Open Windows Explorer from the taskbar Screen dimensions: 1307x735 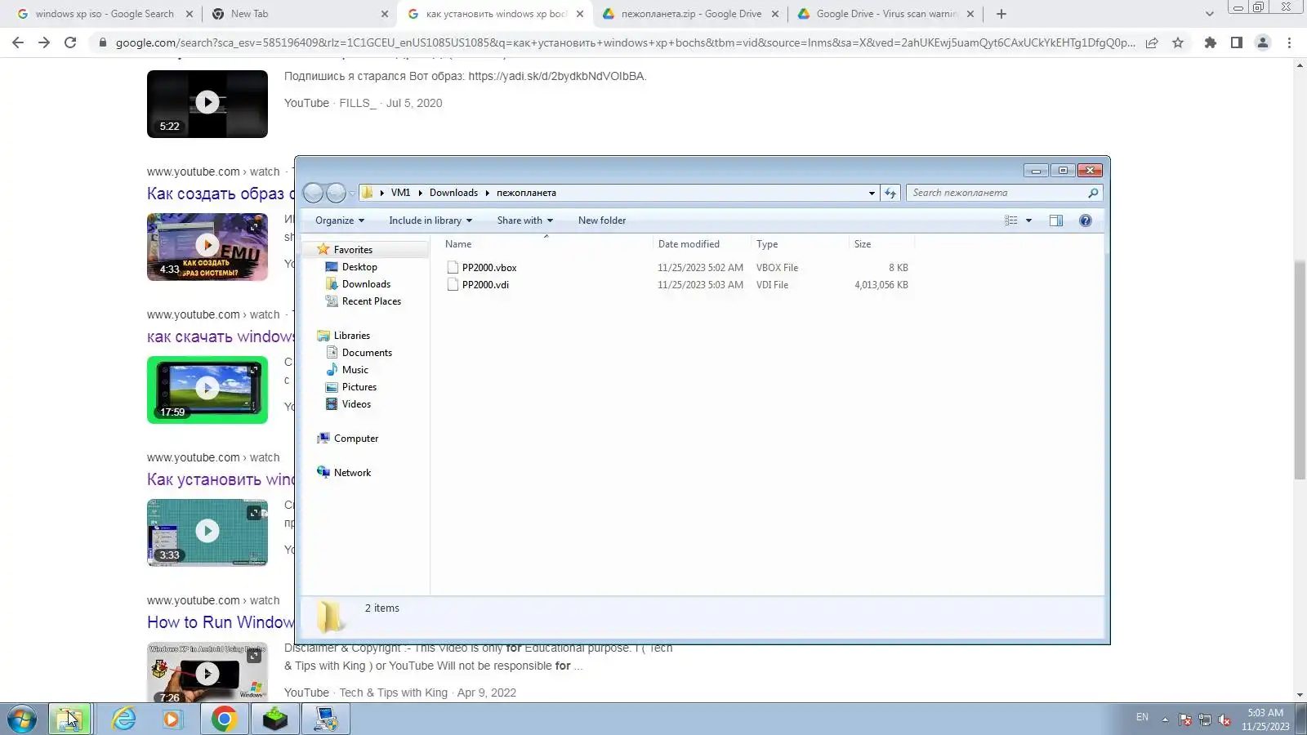coord(69,719)
